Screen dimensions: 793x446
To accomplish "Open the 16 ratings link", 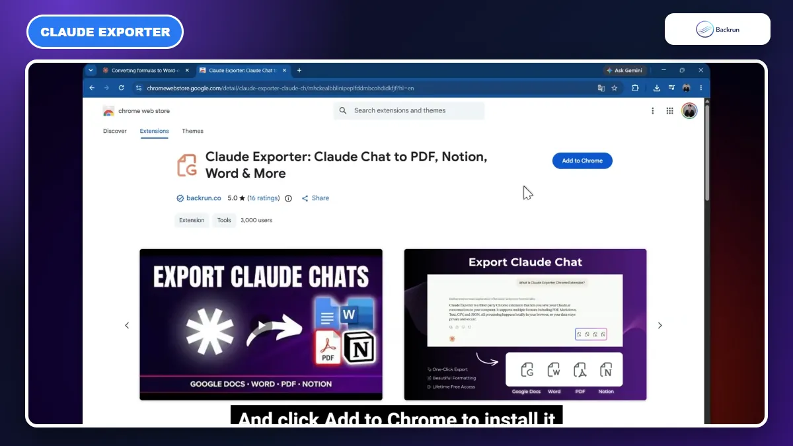I will coord(264,198).
